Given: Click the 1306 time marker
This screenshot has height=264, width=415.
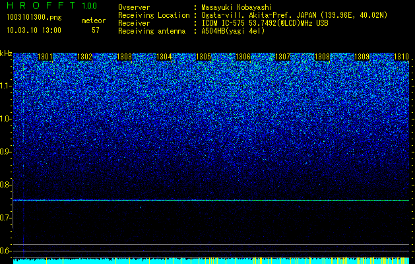Looking at the screenshot, I should point(243,56).
